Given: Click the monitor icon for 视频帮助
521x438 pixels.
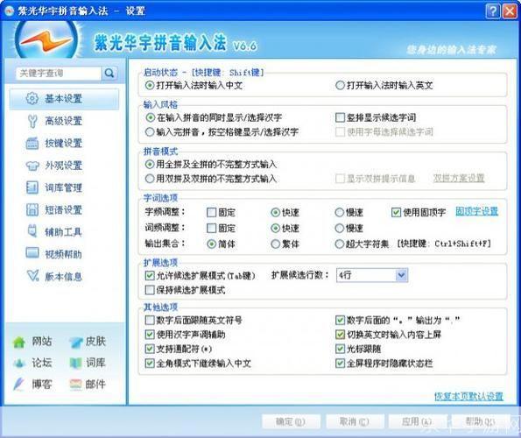Looking at the screenshot, I should [32, 253].
